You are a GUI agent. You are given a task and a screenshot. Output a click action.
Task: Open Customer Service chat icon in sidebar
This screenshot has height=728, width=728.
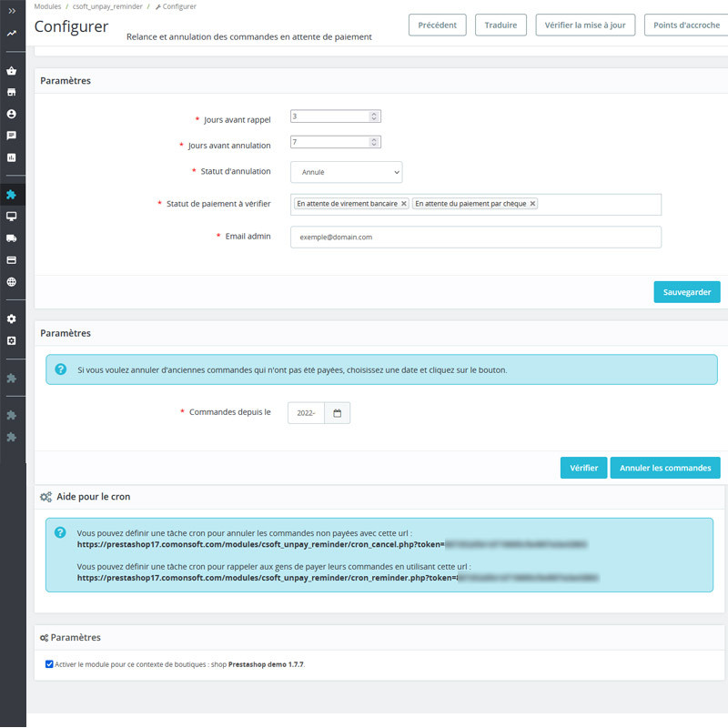pos(12,136)
